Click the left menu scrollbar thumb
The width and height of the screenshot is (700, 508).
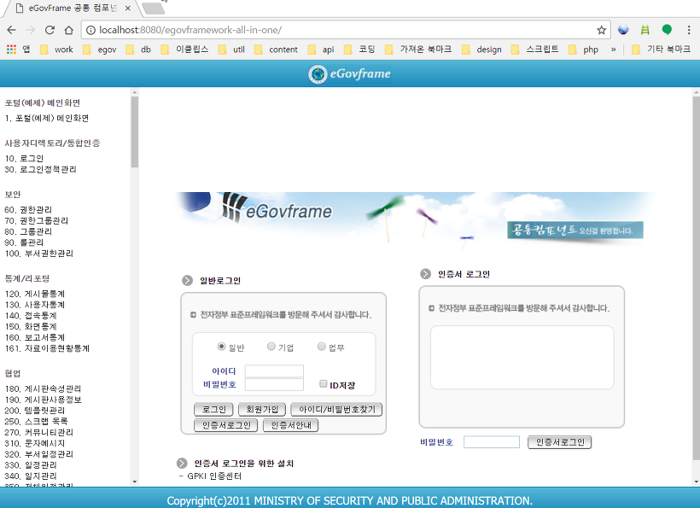click(135, 131)
